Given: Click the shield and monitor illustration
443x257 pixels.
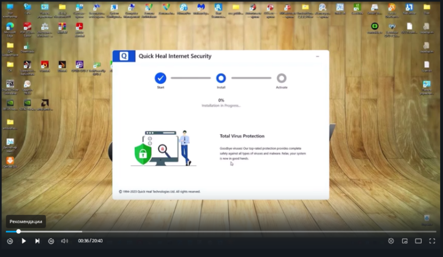Looking at the screenshot, I should coord(163,148).
